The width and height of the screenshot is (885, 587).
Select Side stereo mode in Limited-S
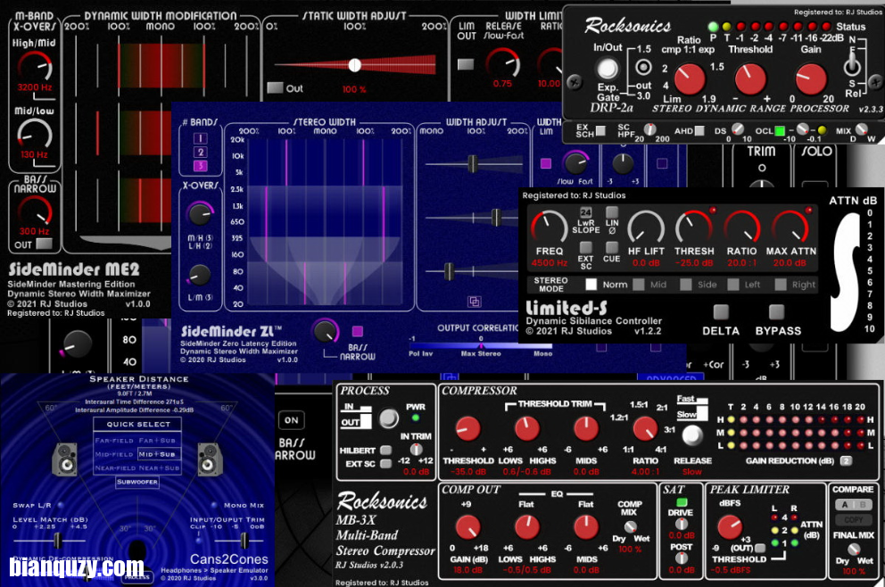pyautogui.click(x=686, y=285)
